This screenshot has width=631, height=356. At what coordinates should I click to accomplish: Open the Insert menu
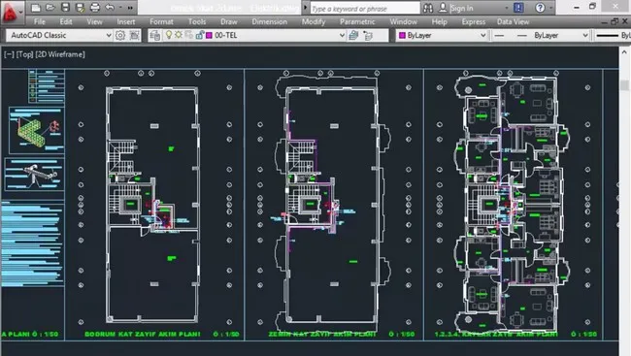(126, 21)
